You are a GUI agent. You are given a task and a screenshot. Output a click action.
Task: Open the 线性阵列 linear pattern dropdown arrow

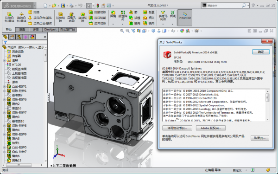tap(122, 24)
